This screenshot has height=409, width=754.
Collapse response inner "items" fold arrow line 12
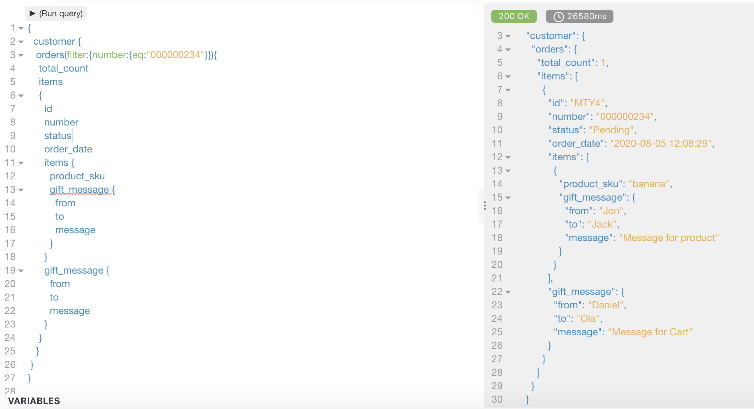tap(508, 157)
